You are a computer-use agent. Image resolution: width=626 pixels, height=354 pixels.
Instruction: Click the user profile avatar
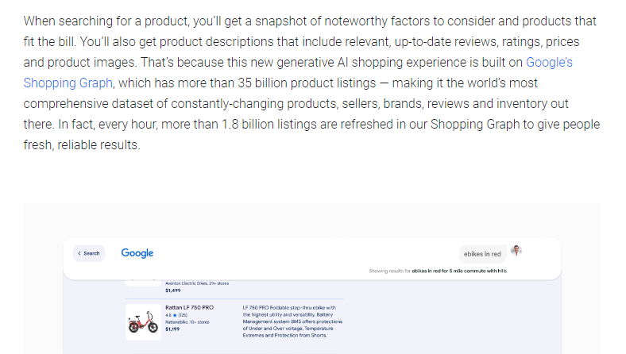[x=516, y=252]
